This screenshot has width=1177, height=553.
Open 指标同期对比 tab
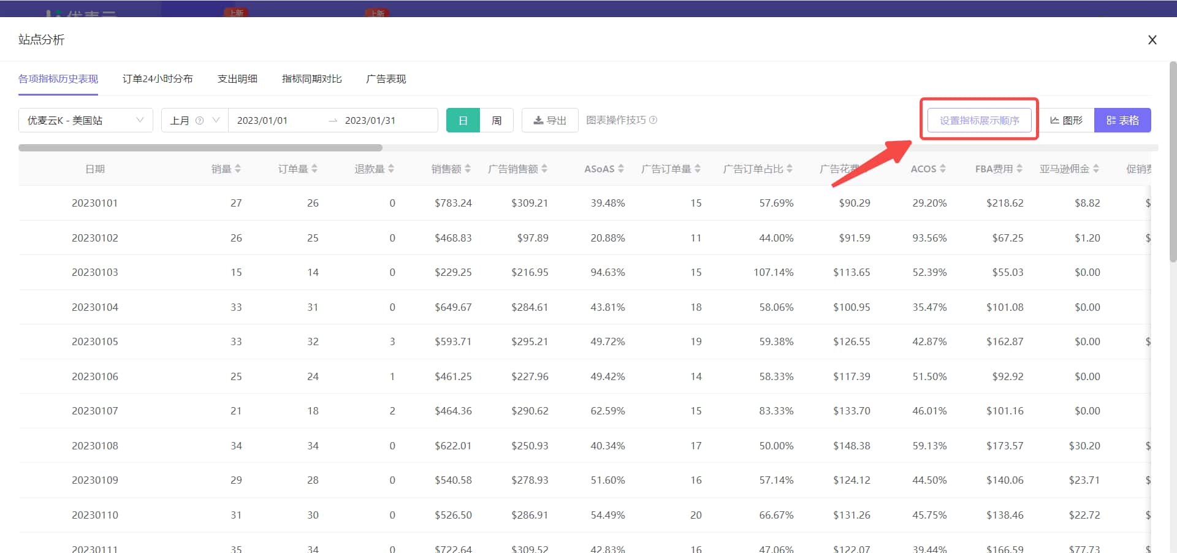(x=312, y=78)
